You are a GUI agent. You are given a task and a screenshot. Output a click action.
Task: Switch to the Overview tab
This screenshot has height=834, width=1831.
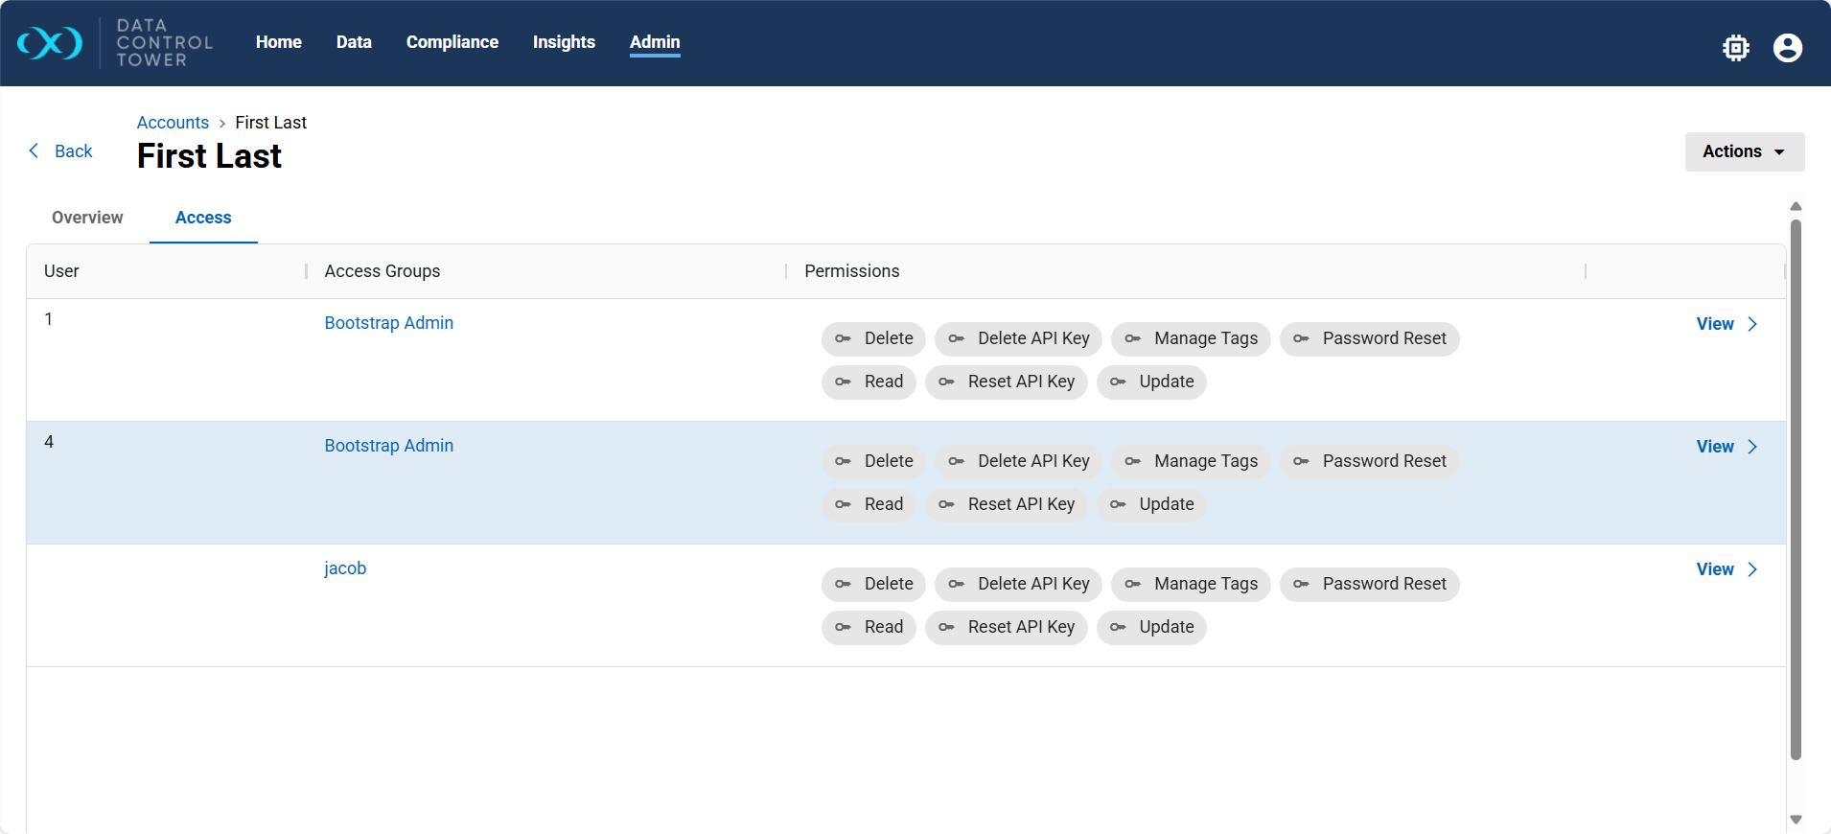point(87,218)
